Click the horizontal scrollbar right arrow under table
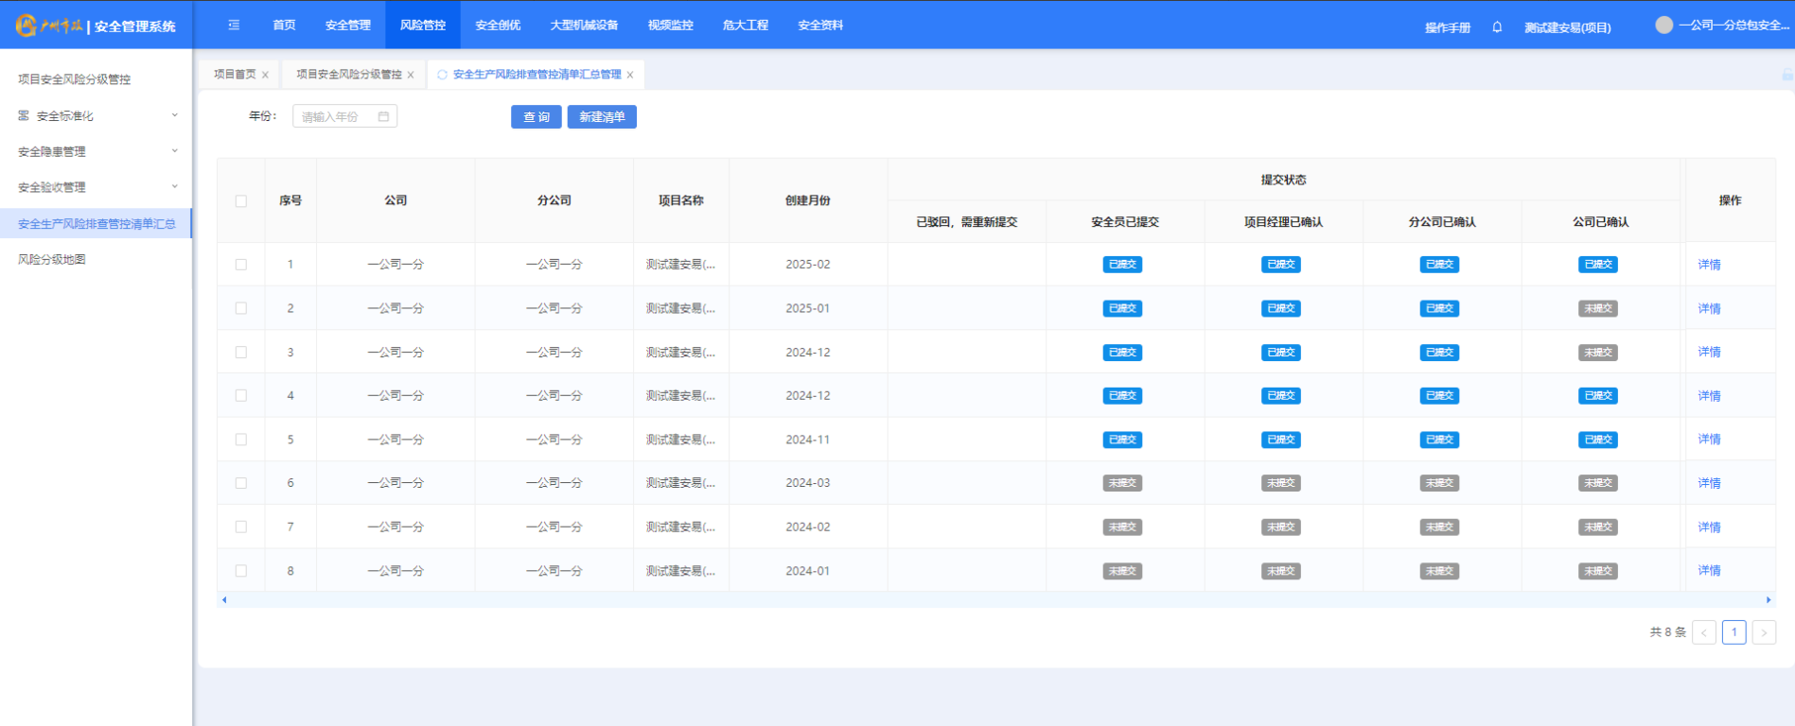Viewport: 1795px width, 726px height. pos(1768,600)
